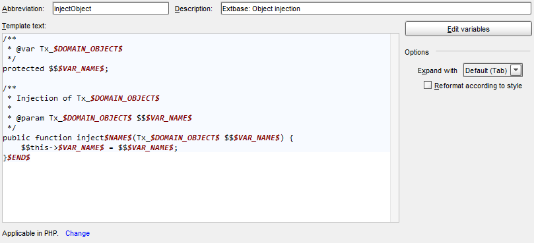Screen dimensions: 534x243
Task: Click the Description field with Extbase text
Action: click(376, 9)
